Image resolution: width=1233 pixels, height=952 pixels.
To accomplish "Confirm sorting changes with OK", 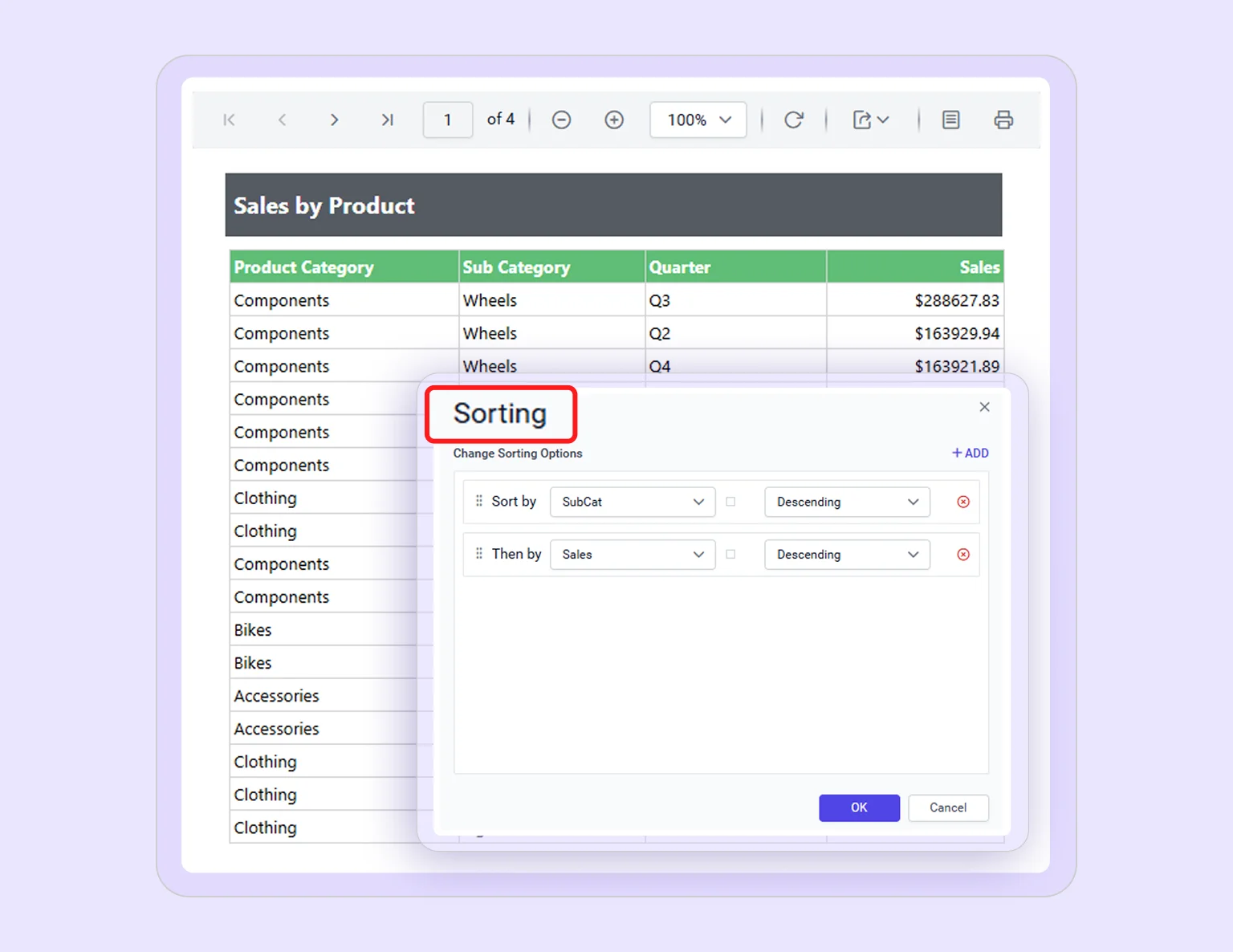I will 859,808.
